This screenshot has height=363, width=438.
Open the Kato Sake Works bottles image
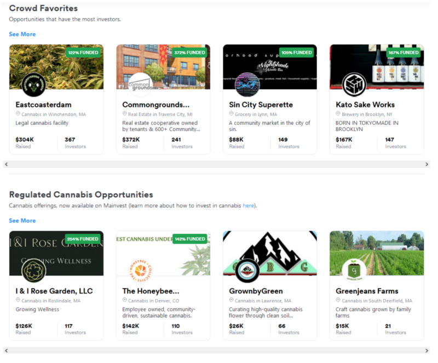pos(377,67)
